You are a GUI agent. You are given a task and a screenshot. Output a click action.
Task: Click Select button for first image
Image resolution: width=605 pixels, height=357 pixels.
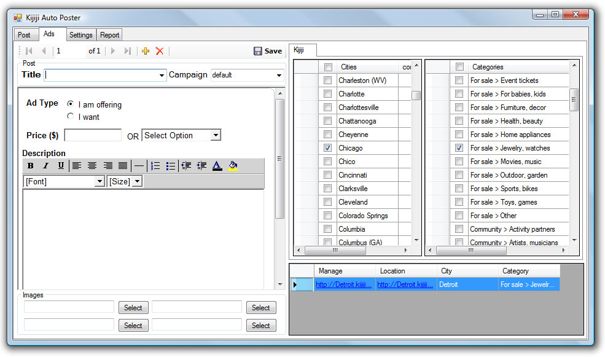tap(133, 308)
